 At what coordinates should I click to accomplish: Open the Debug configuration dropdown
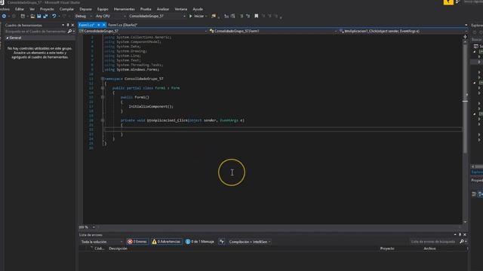pyautogui.click(x=84, y=16)
